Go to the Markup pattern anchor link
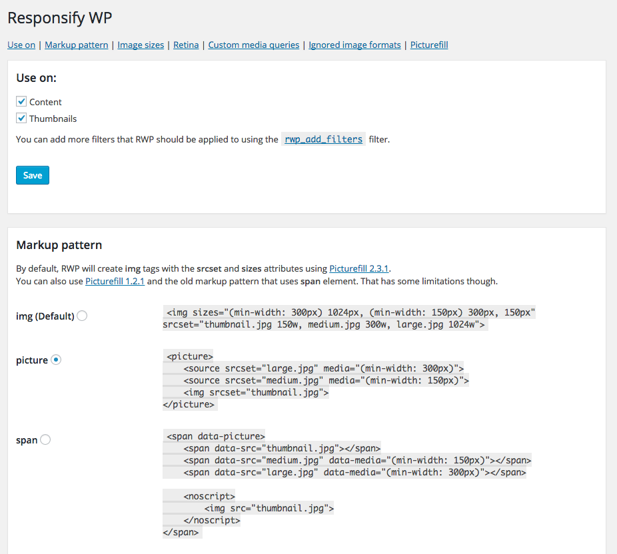617x554 pixels. tap(77, 45)
